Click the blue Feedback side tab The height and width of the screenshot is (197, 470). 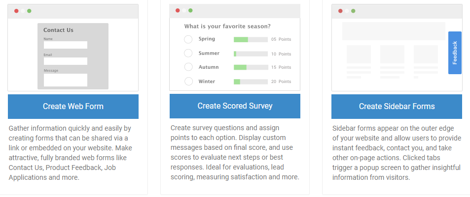tap(455, 53)
